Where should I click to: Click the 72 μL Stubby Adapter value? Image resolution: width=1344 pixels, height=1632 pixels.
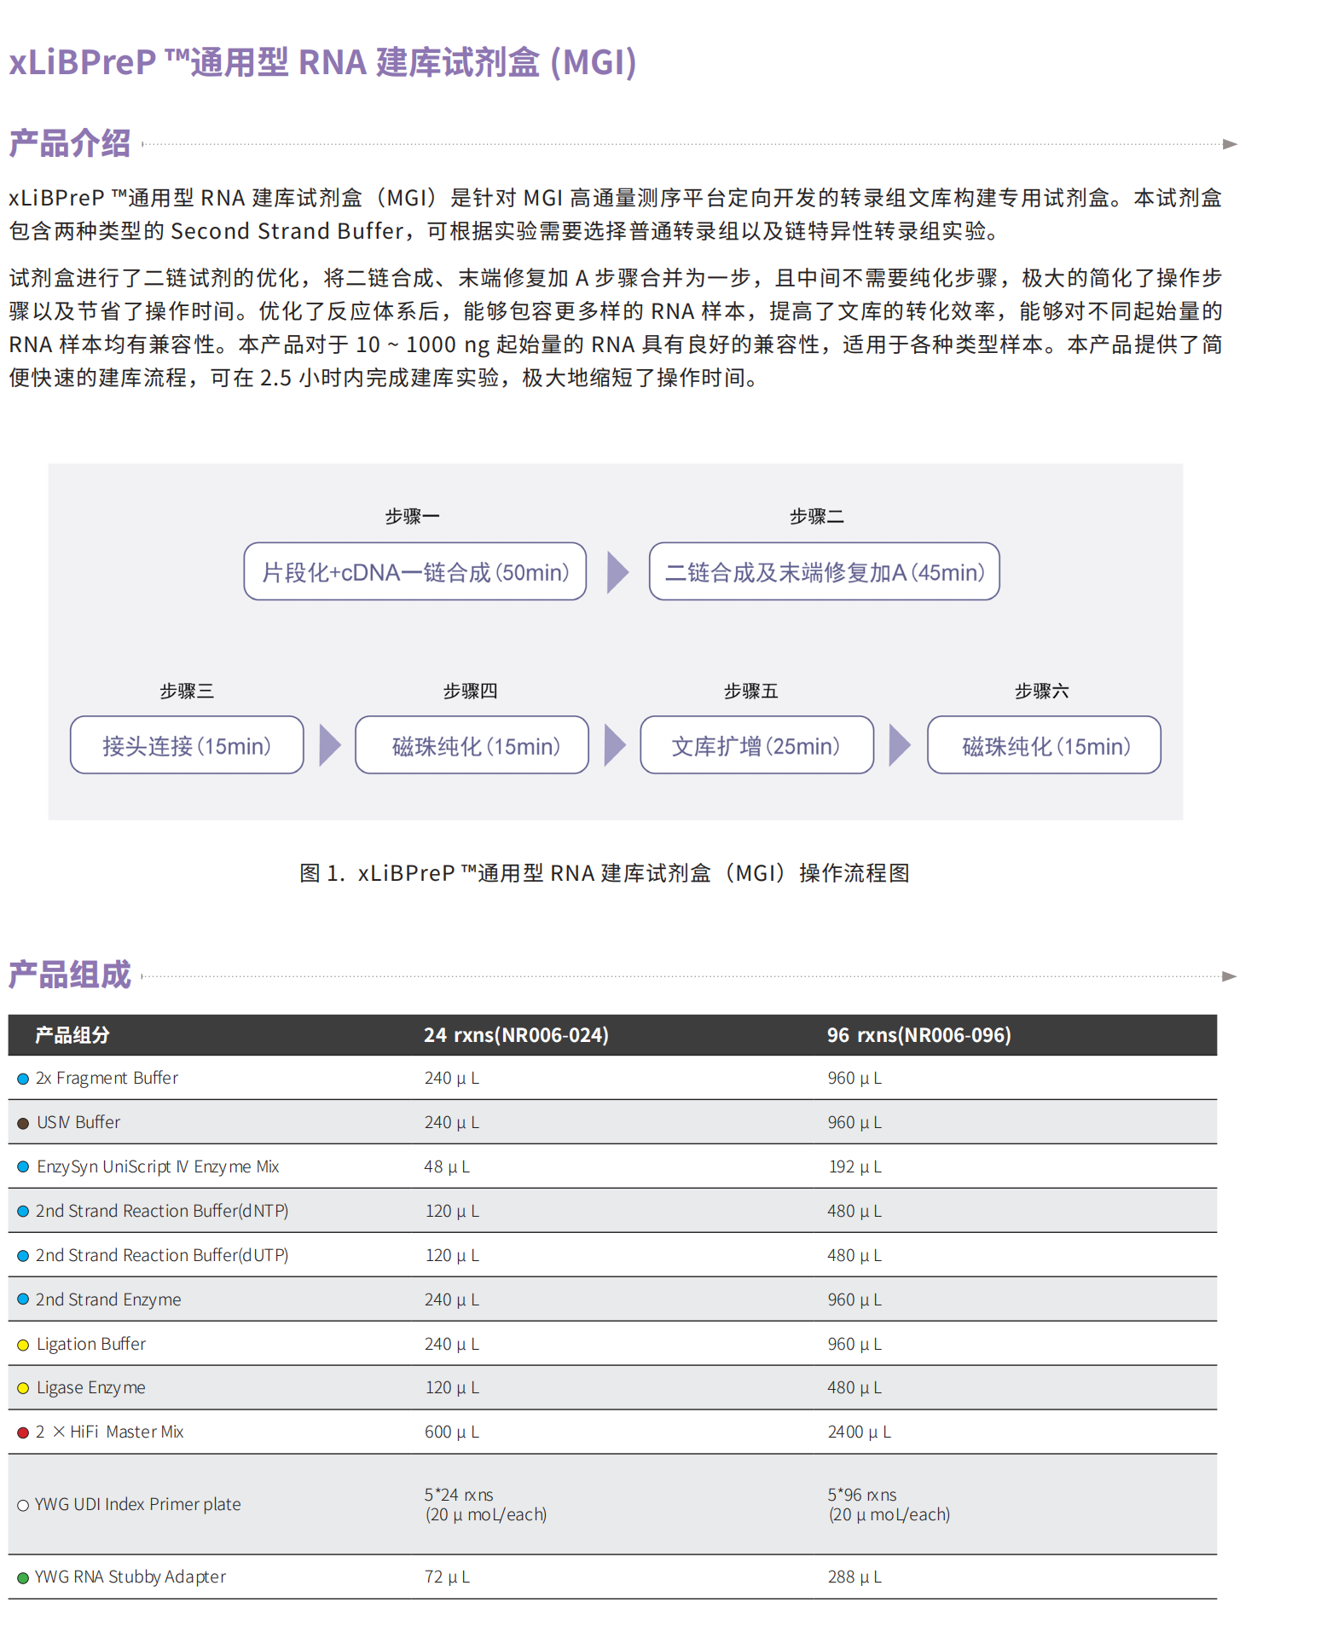coord(447,1577)
